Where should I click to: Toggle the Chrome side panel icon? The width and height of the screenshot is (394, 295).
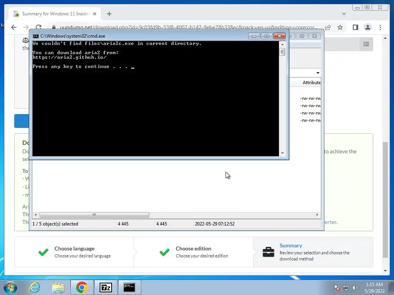click(355, 27)
